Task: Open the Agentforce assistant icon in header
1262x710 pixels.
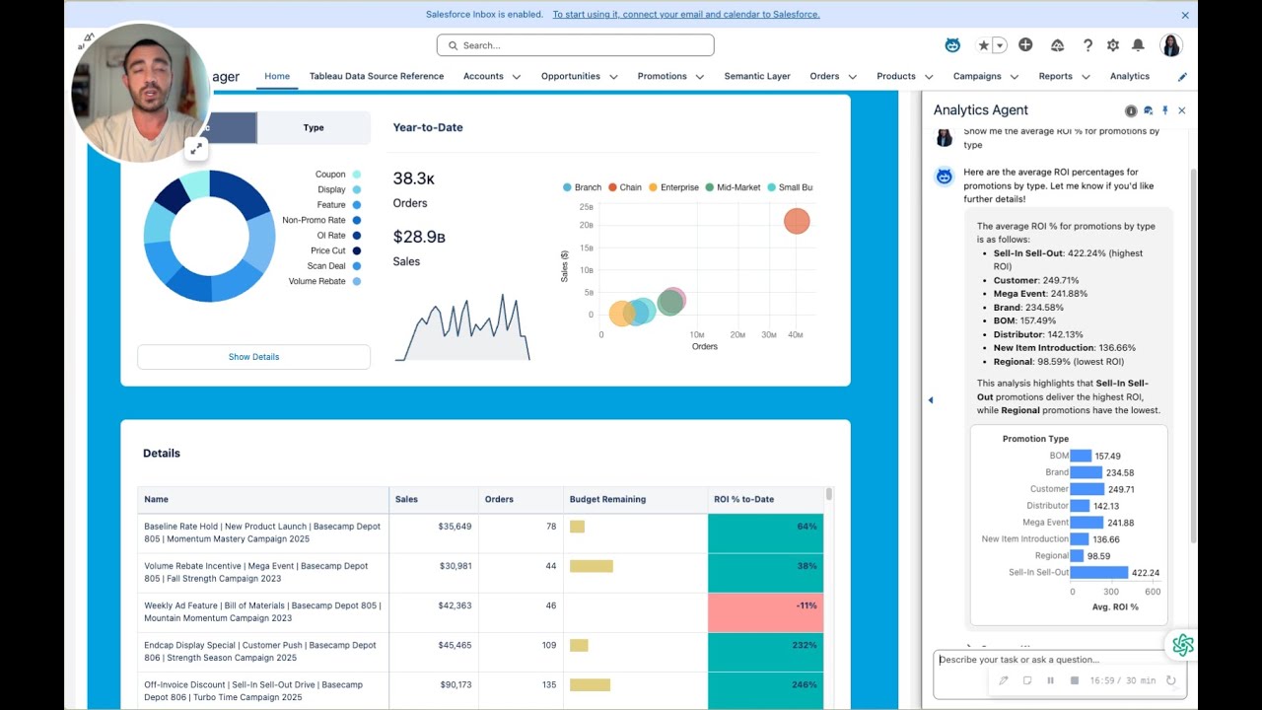Action: click(x=952, y=45)
